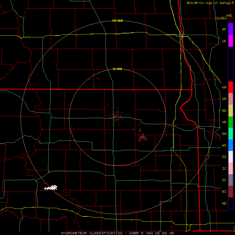This screenshot has width=235, height=235.
Task: Pick the dark green HR legend swatch
Action: coord(231,122)
